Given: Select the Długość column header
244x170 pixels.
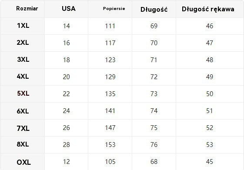Looking at the screenshot, I should tap(154, 9).
